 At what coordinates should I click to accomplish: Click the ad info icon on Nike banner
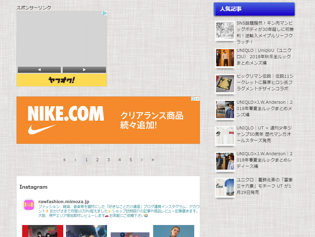(x=193, y=99)
